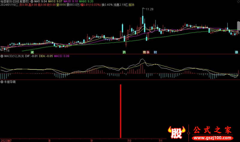Click the month 11 axis label
Image resolution: width=240 pixels, height=142 pixels.
pos(160,140)
